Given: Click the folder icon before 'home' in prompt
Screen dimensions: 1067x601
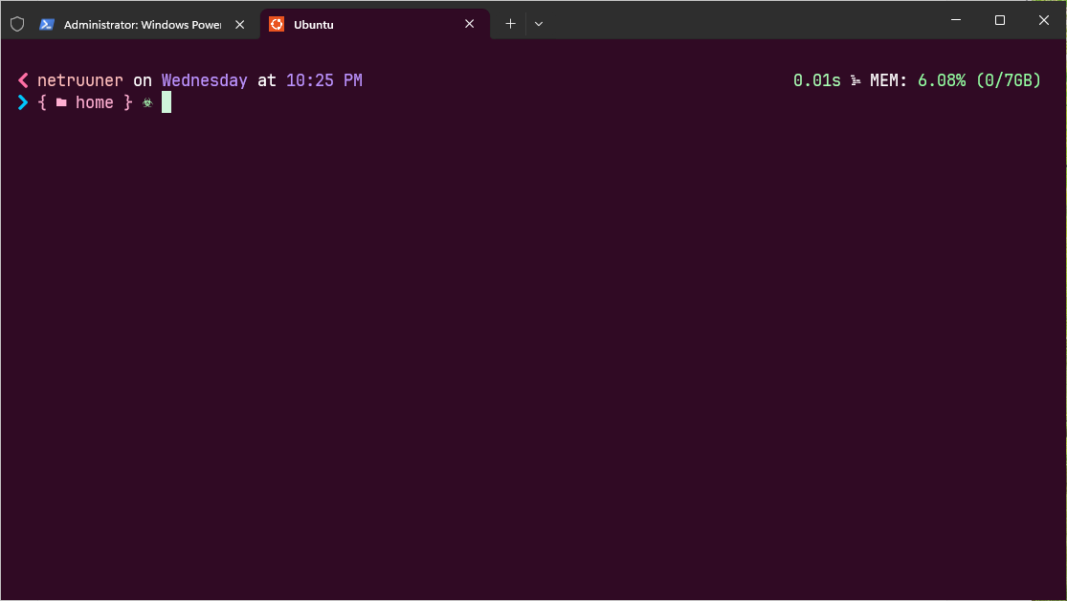Looking at the screenshot, I should click(59, 102).
